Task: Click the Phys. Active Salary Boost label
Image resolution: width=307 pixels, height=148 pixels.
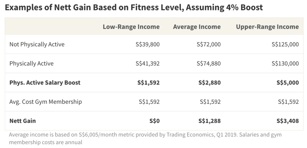Action: pos(45,83)
